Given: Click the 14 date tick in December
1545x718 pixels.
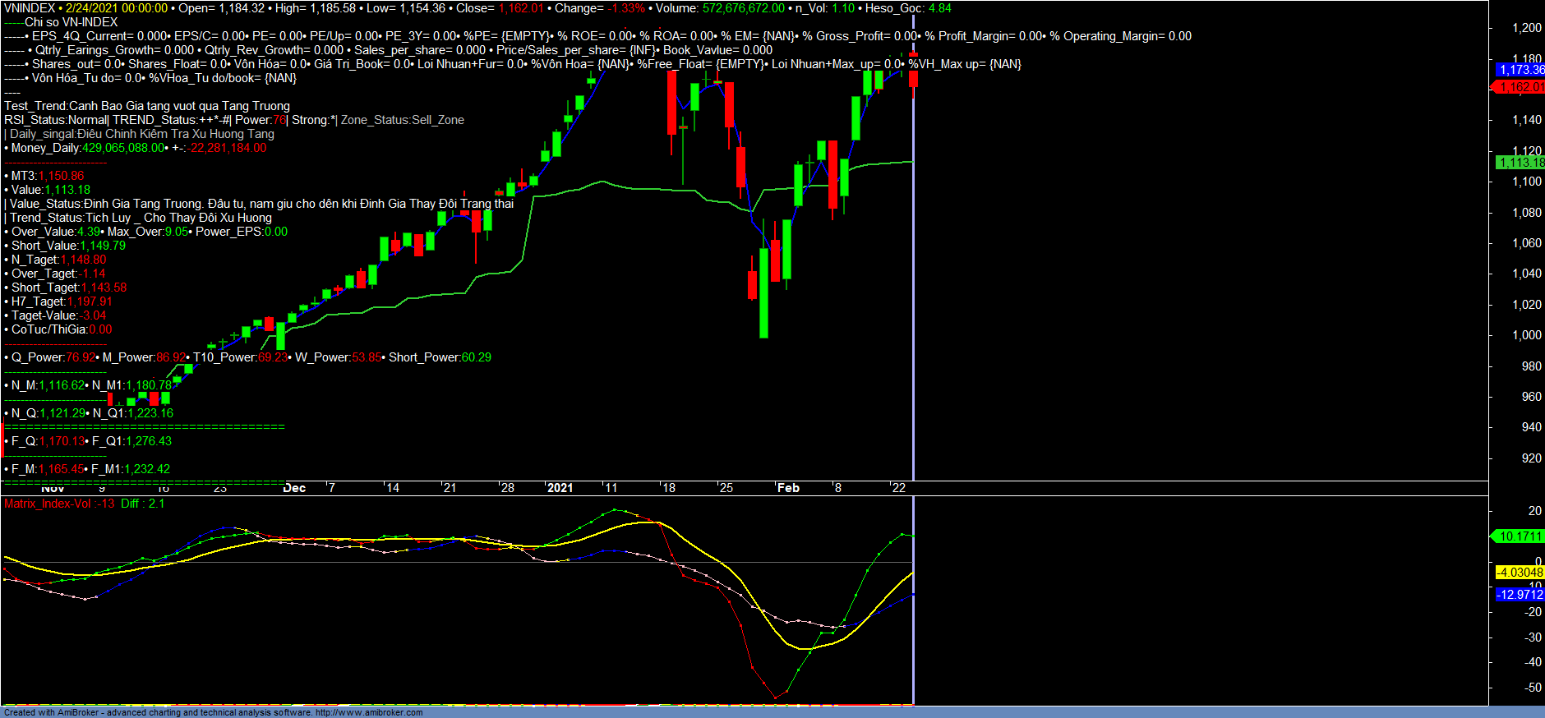Looking at the screenshot, I should click(x=393, y=488).
